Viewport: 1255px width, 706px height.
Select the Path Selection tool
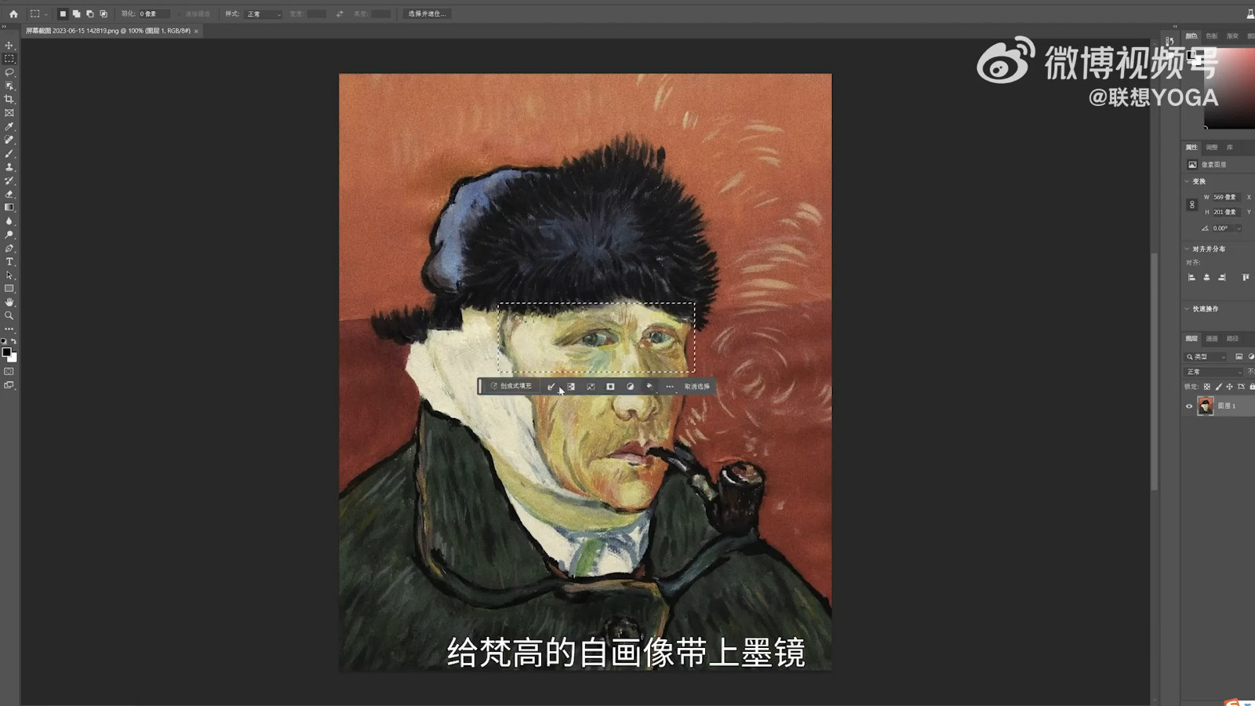tap(9, 275)
